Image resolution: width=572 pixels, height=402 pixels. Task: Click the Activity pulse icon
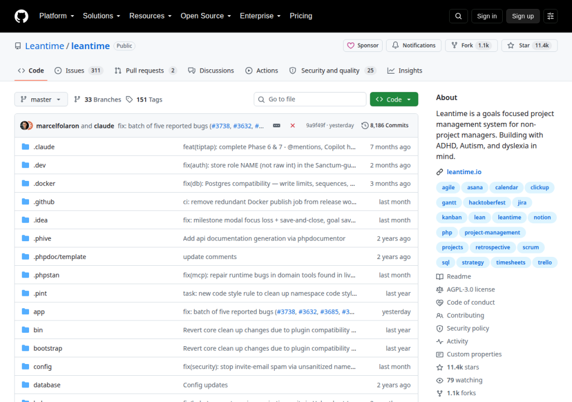(x=440, y=342)
